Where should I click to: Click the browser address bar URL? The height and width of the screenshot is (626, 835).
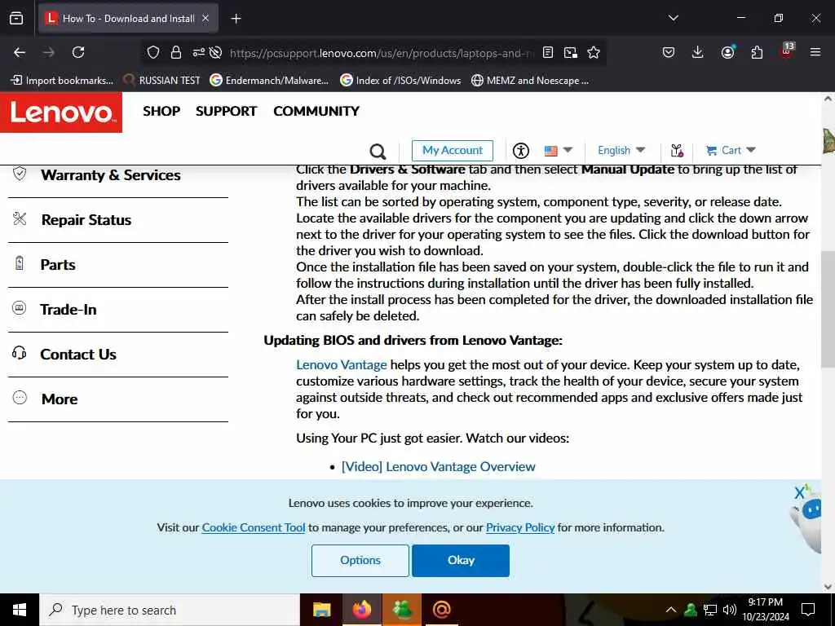pos(380,53)
